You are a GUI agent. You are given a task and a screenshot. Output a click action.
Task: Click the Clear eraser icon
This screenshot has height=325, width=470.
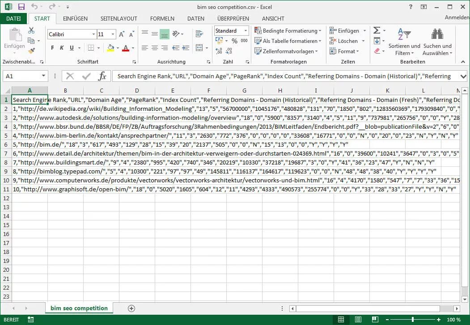point(377,51)
